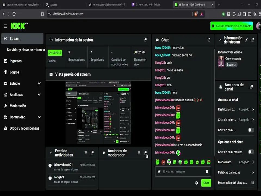
Task: Click boca_170414 username on hola valen message
Action: tap(163, 48)
